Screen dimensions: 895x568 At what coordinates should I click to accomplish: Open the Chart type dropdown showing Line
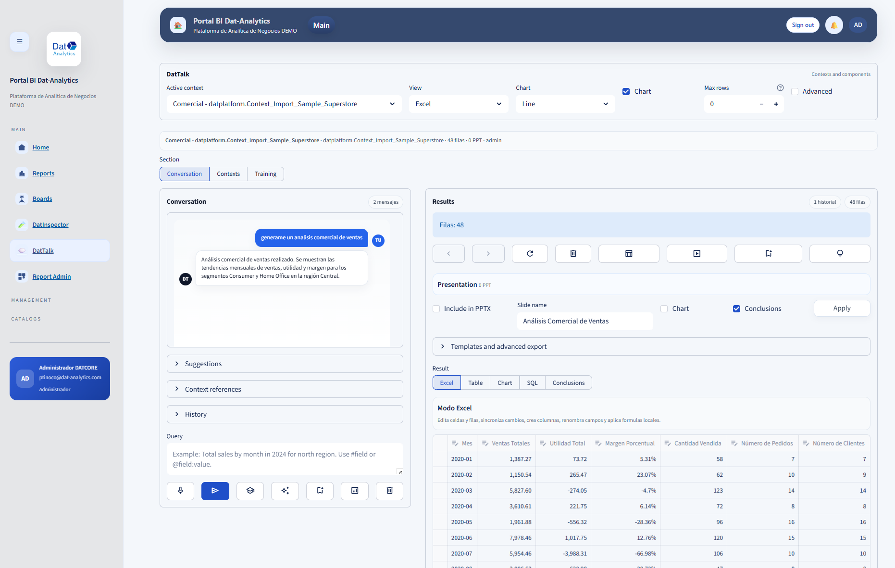565,104
